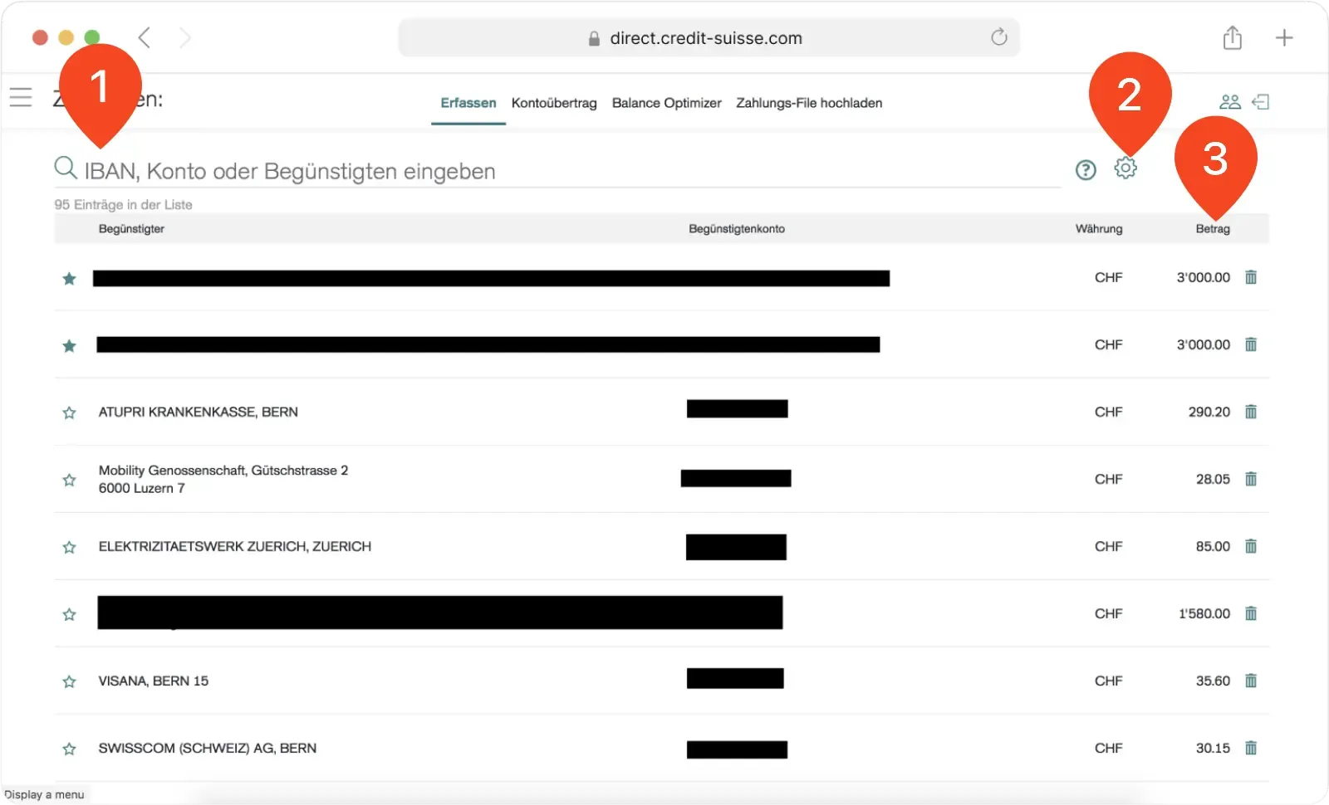The image size is (1329, 805).
Task: Open the Balance Optimizer tab
Action: (x=666, y=103)
